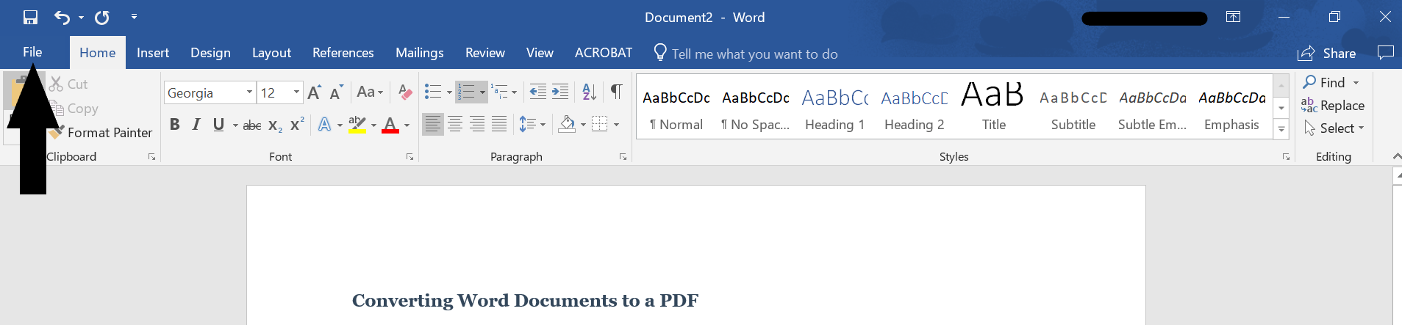Click the Undo arrow icon
Screen dimensions: 1402x325
(x=62, y=18)
